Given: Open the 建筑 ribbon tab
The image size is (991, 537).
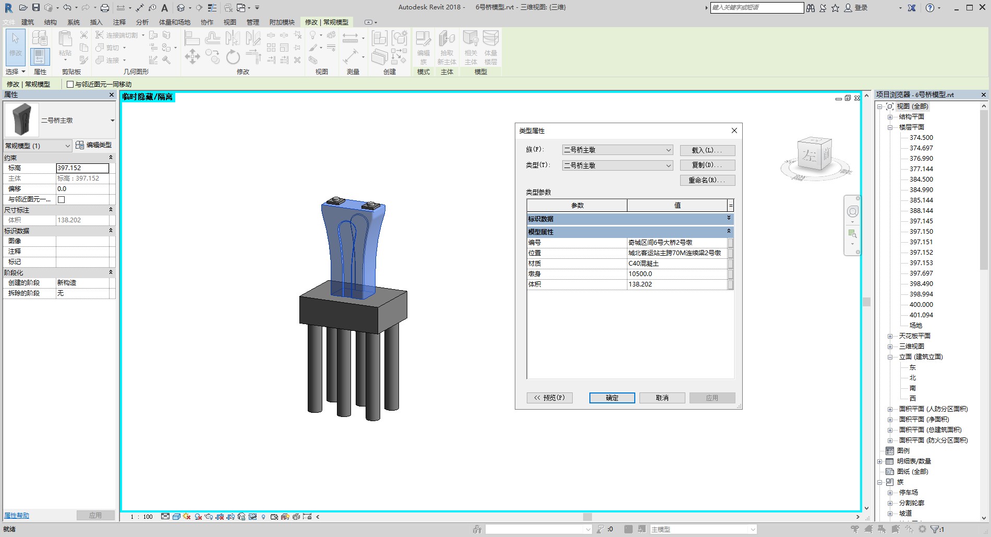Looking at the screenshot, I should [x=28, y=22].
